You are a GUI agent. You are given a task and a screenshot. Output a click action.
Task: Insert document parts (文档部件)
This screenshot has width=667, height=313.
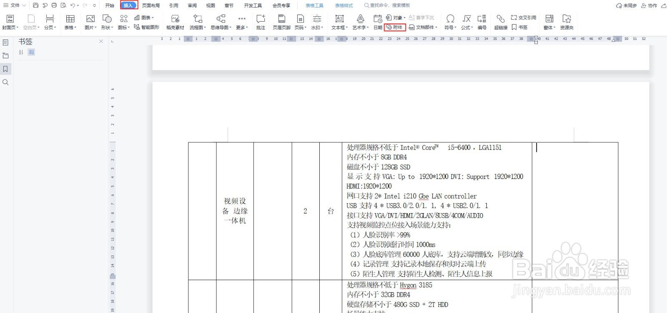coord(423,27)
